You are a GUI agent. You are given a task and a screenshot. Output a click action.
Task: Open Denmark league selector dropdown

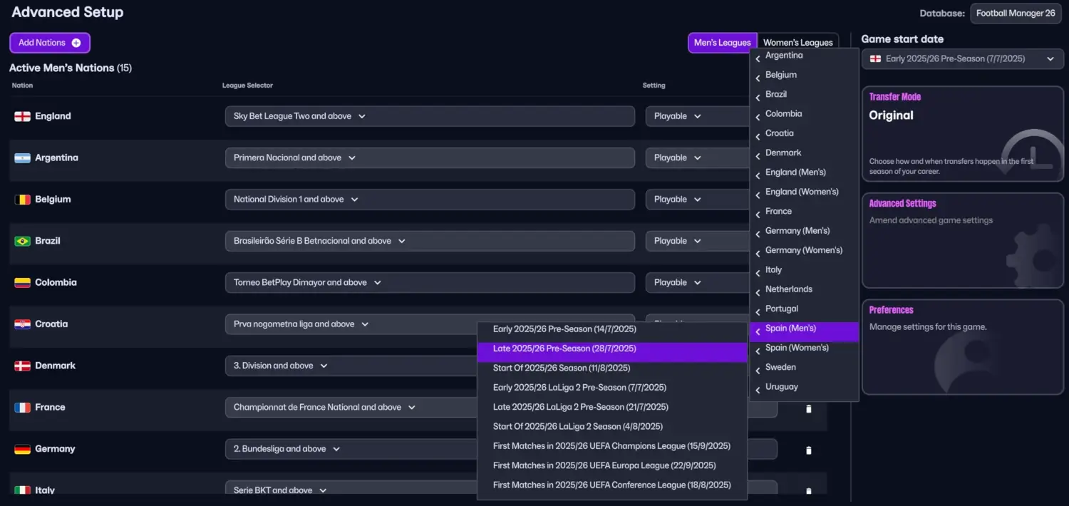click(351, 366)
